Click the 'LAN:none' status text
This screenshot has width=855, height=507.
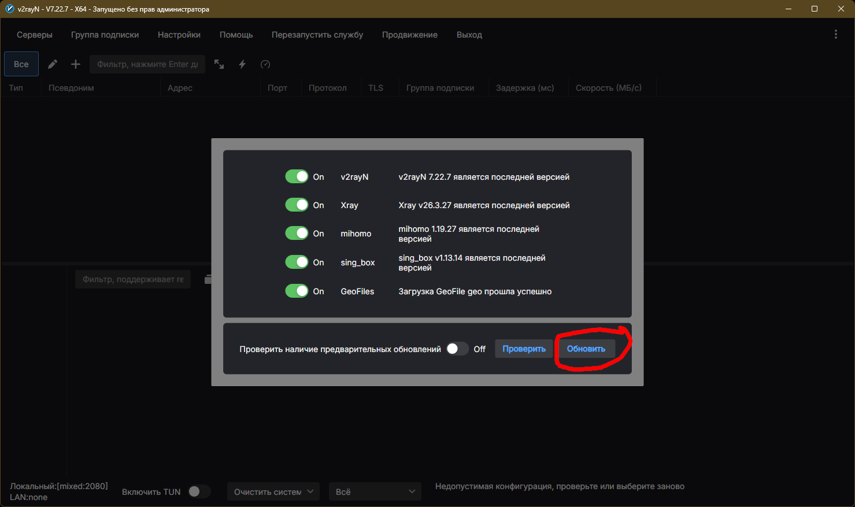[x=29, y=497]
